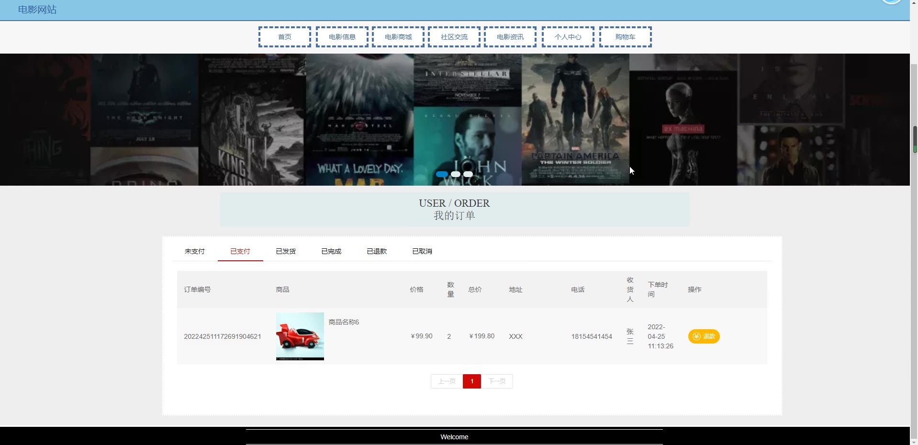Click the unit price ¥99.90
This screenshot has height=445, width=918.
click(x=421, y=336)
